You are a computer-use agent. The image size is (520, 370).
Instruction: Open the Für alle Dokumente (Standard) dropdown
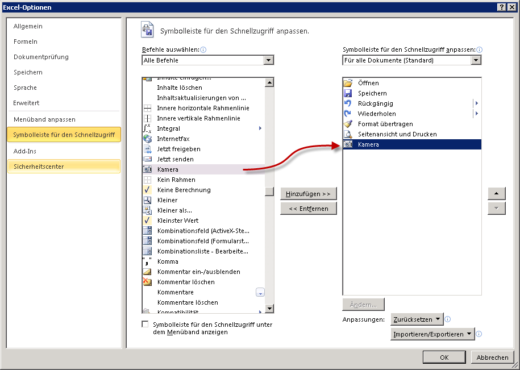[x=476, y=60]
